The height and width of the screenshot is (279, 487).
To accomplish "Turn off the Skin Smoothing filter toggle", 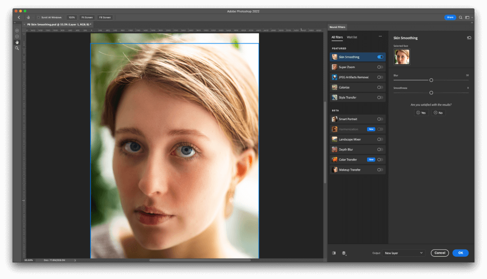I will pos(380,57).
